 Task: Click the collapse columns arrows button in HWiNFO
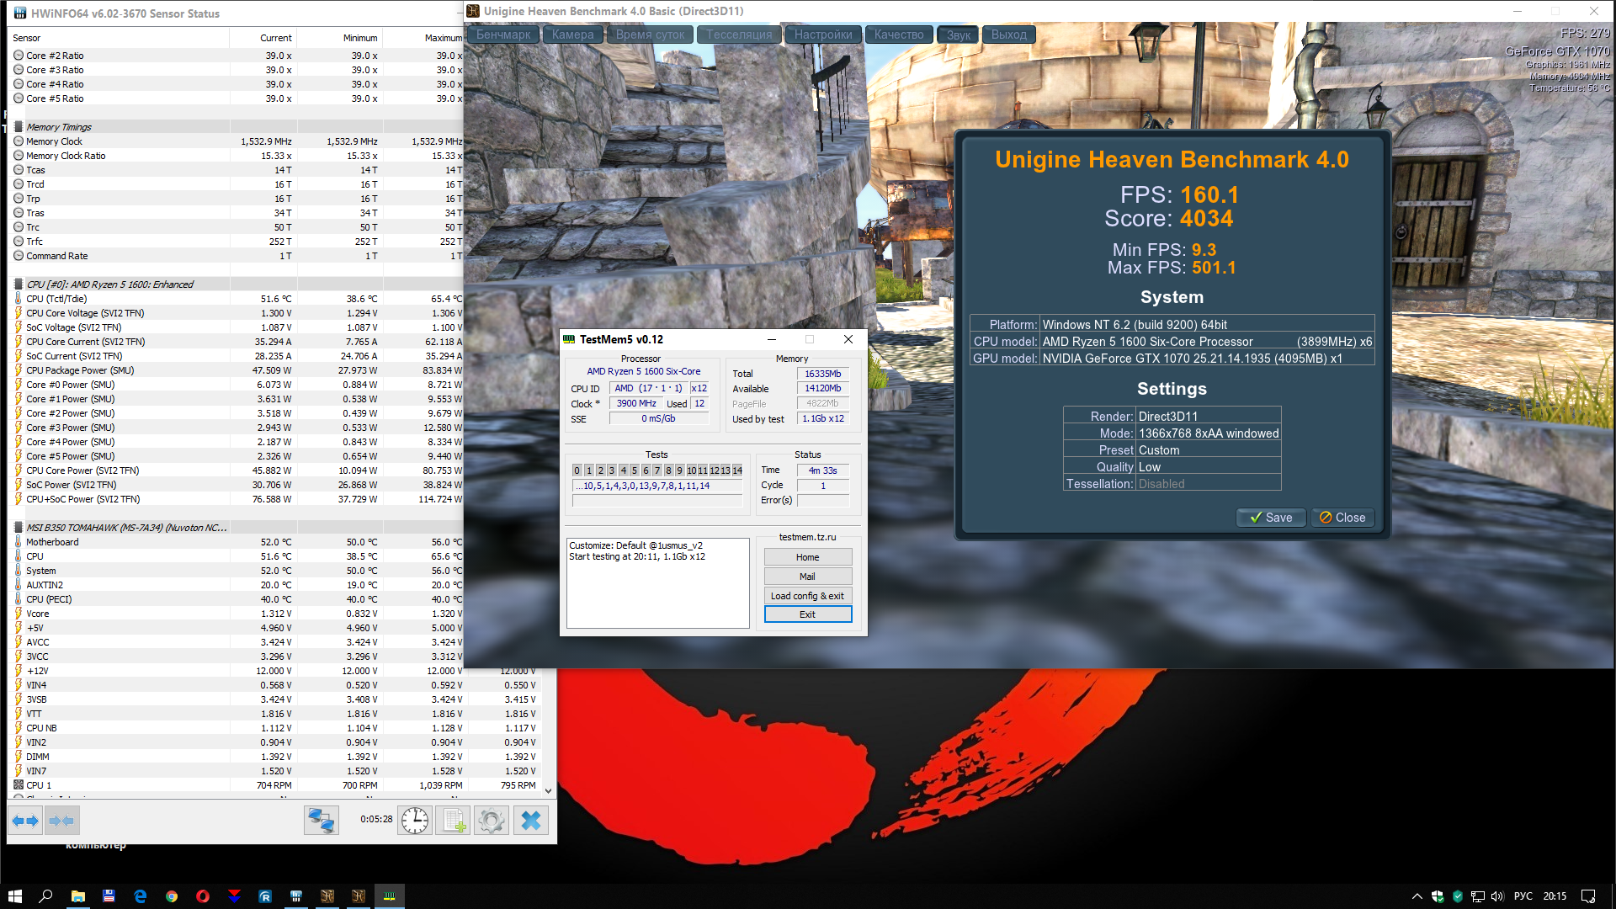tap(61, 821)
